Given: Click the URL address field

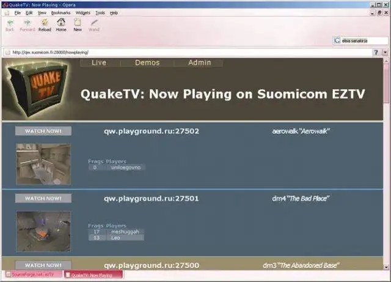Looking at the screenshot, I should tap(188, 53).
